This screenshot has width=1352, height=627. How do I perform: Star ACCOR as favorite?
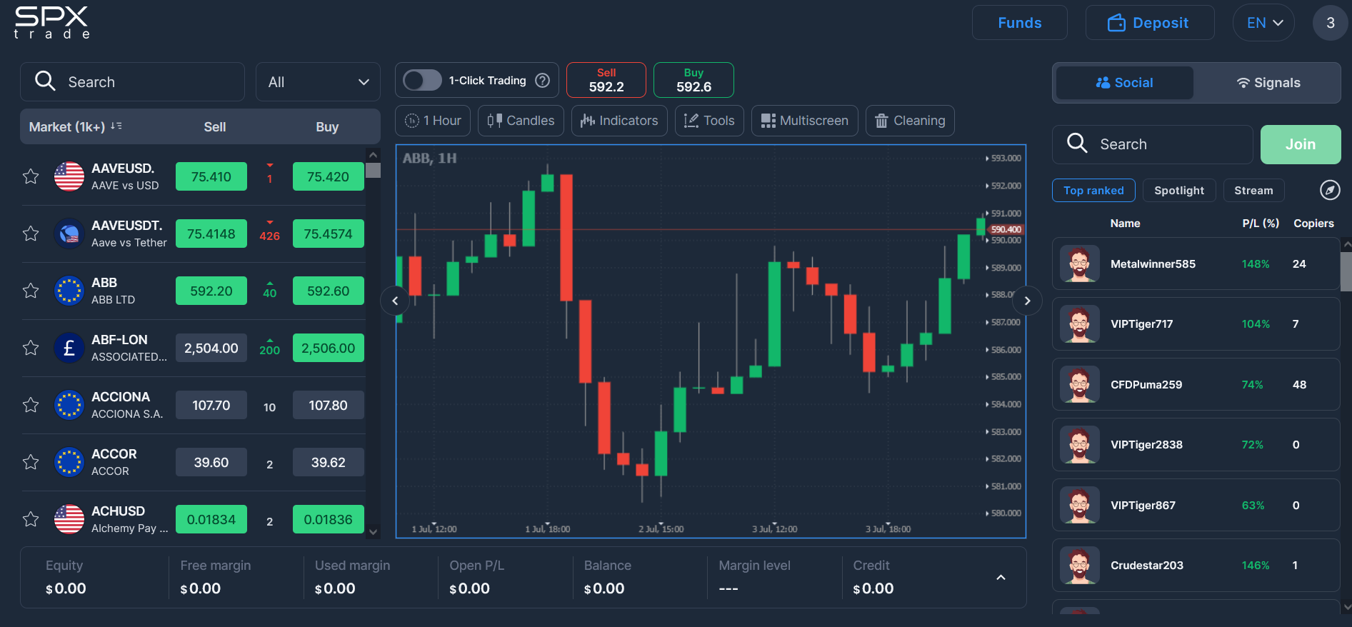click(31, 462)
